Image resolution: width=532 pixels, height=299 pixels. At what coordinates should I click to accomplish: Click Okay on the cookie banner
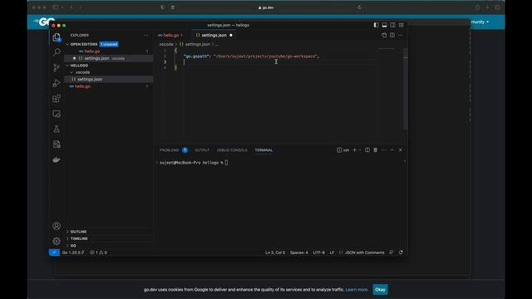click(380, 290)
